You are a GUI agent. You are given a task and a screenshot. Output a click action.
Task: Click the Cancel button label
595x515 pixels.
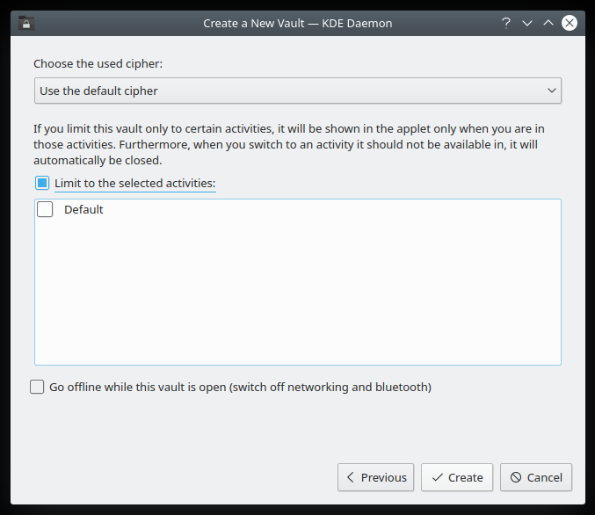544,477
